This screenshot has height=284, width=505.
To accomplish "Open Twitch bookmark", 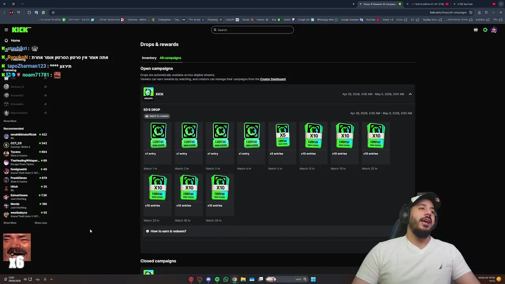I will pos(289,20).
